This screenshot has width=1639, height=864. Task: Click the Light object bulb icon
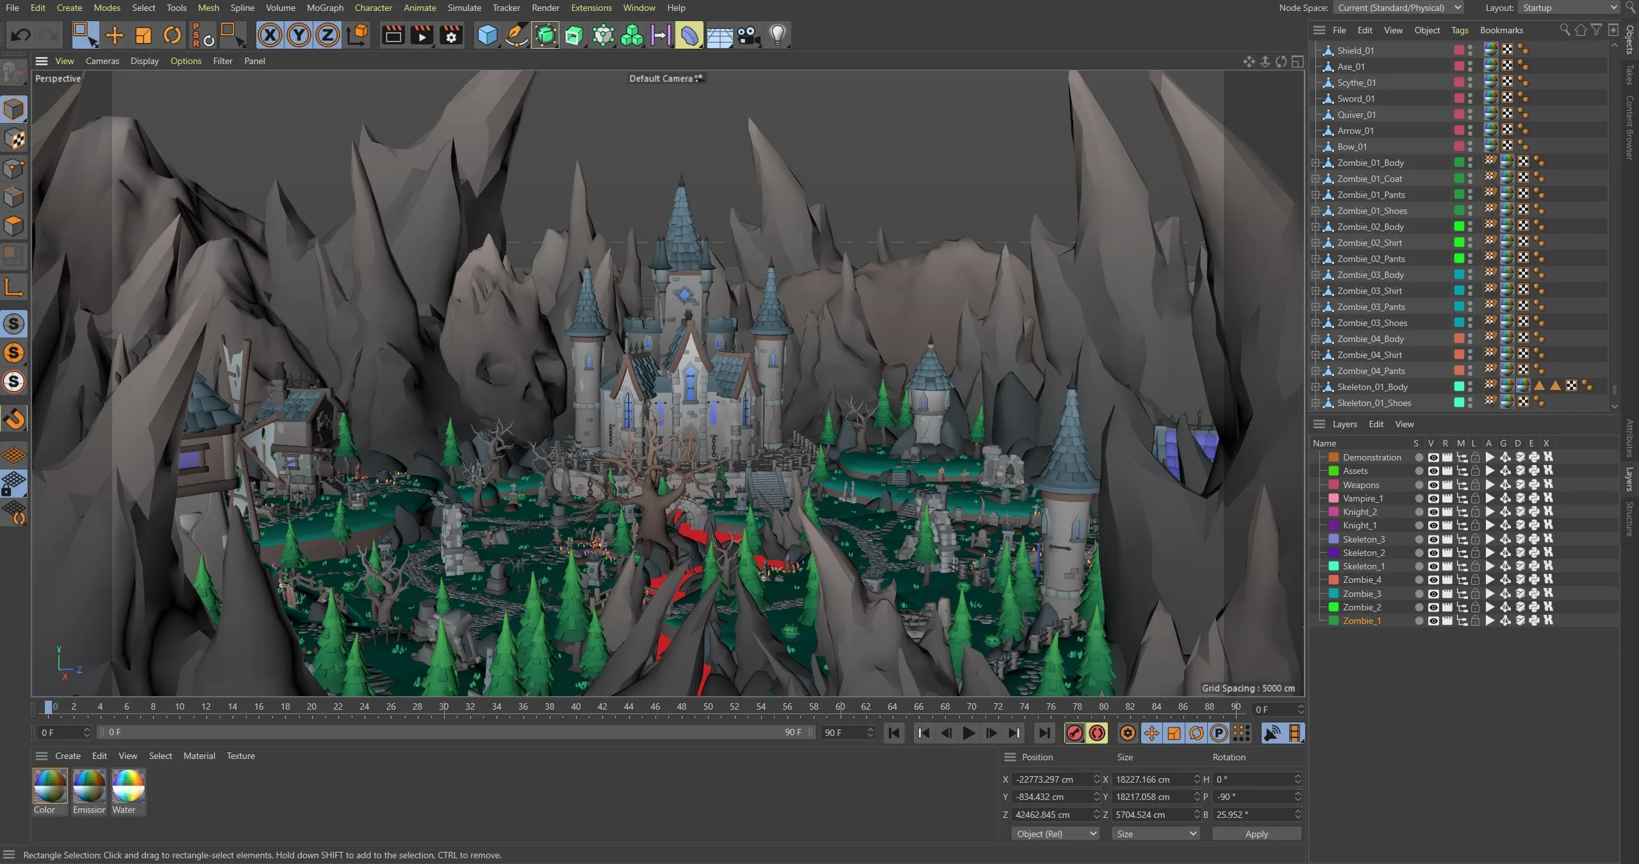click(x=777, y=35)
